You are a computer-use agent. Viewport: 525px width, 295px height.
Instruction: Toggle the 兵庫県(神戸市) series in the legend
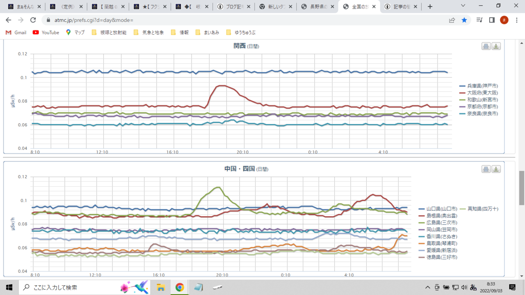479,86
